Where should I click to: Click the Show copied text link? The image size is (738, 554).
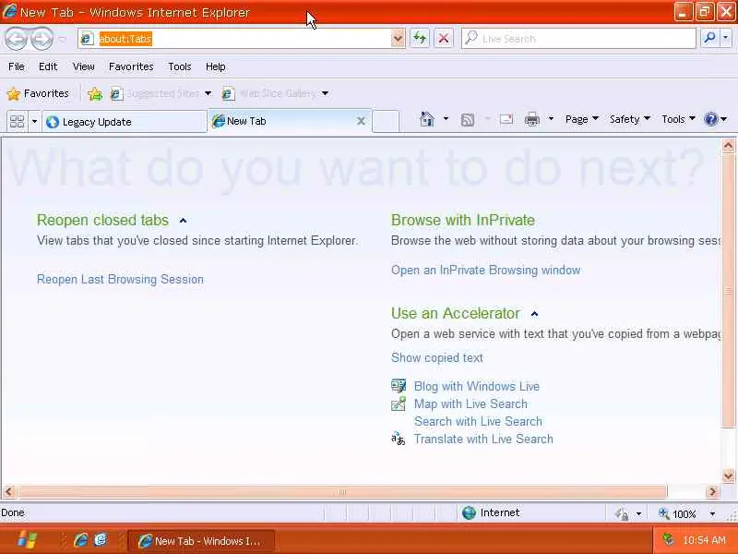point(436,358)
